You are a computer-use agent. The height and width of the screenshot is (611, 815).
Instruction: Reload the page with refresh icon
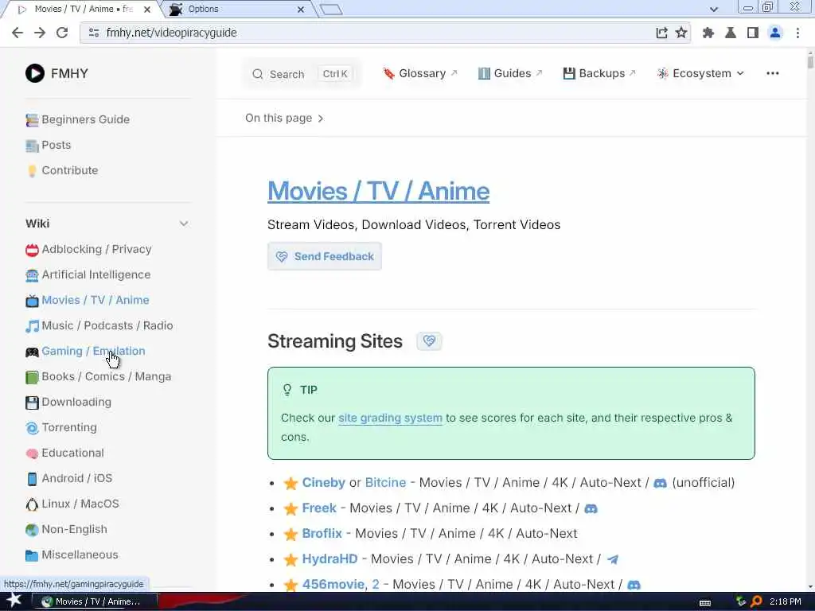[62, 33]
